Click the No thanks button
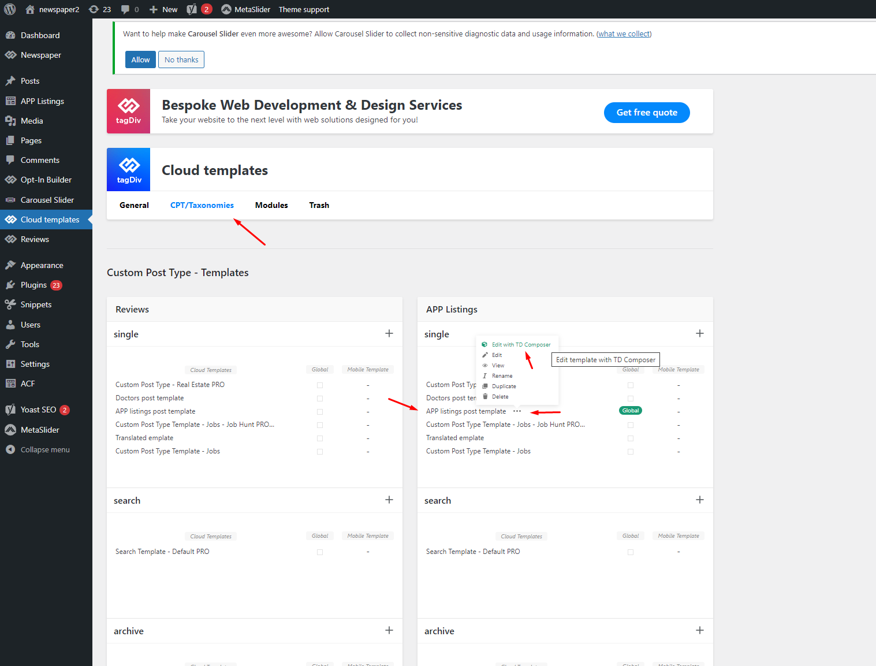The image size is (876, 666). 181,59
